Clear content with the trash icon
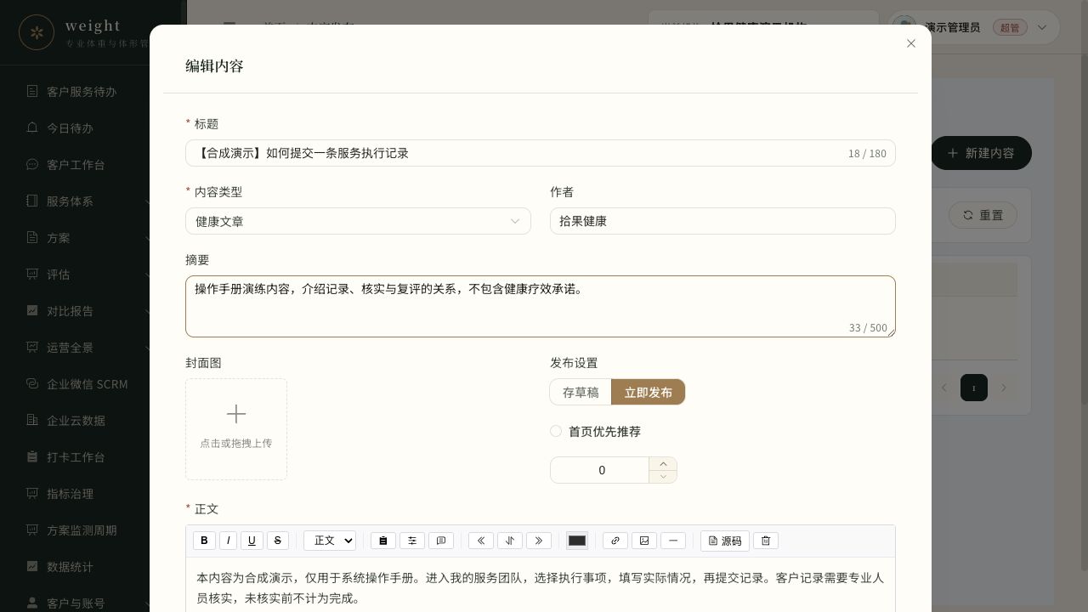This screenshot has height=612, width=1088. tap(766, 541)
